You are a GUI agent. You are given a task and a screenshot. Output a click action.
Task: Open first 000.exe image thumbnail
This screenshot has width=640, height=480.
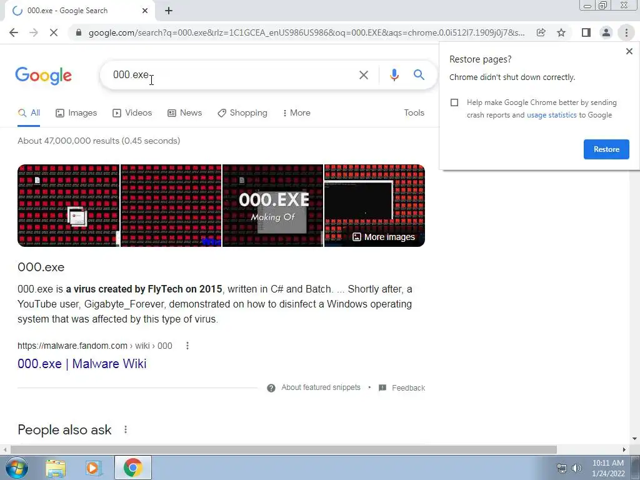[x=68, y=206]
